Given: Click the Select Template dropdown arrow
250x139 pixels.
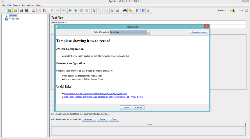Looking at the screenshot, I should tap(148, 32).
